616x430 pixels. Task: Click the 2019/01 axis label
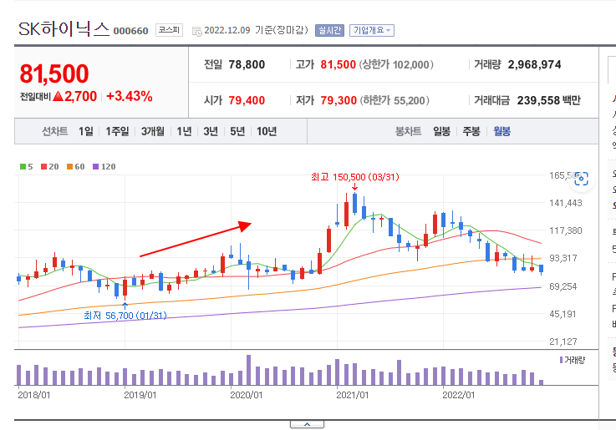click(x=140, y=395)
